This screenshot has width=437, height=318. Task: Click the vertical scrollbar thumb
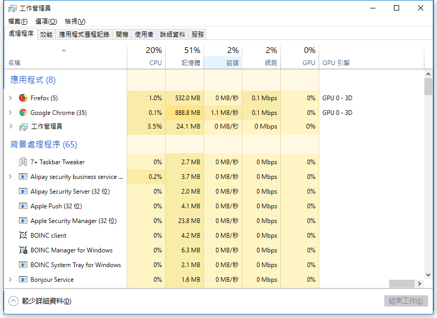coord(429,87)
